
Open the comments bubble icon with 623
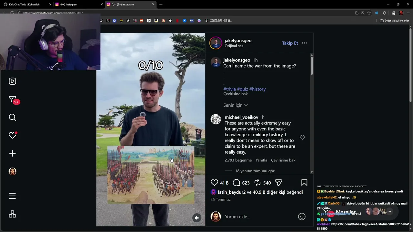coord(237,183)
